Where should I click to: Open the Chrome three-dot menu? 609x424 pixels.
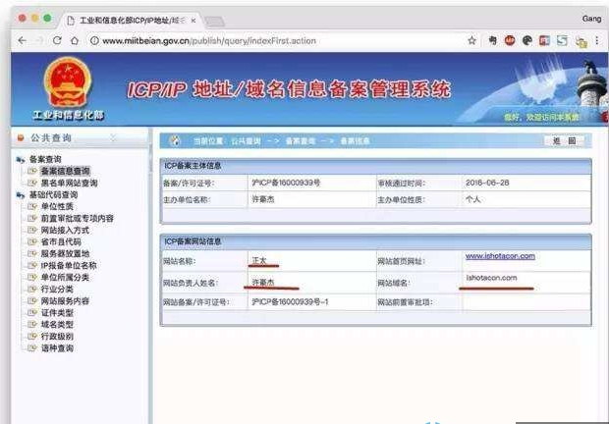click(597, 40)
